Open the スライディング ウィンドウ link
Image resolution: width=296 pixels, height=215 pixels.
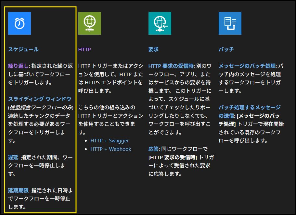tap(40, 99)
